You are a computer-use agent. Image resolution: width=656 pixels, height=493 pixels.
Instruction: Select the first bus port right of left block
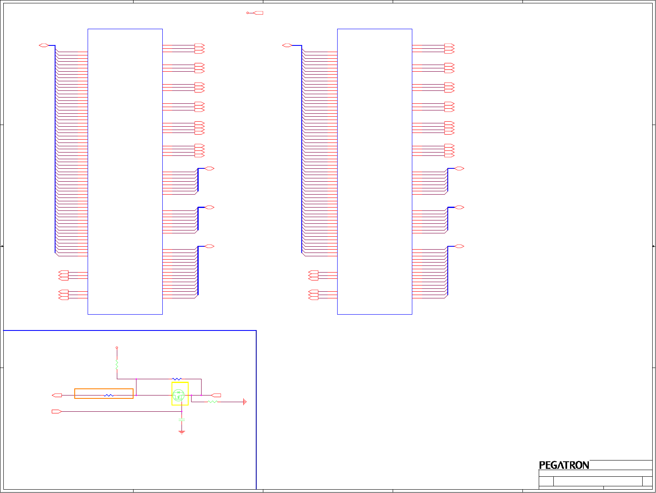click(x=209, y=168)
